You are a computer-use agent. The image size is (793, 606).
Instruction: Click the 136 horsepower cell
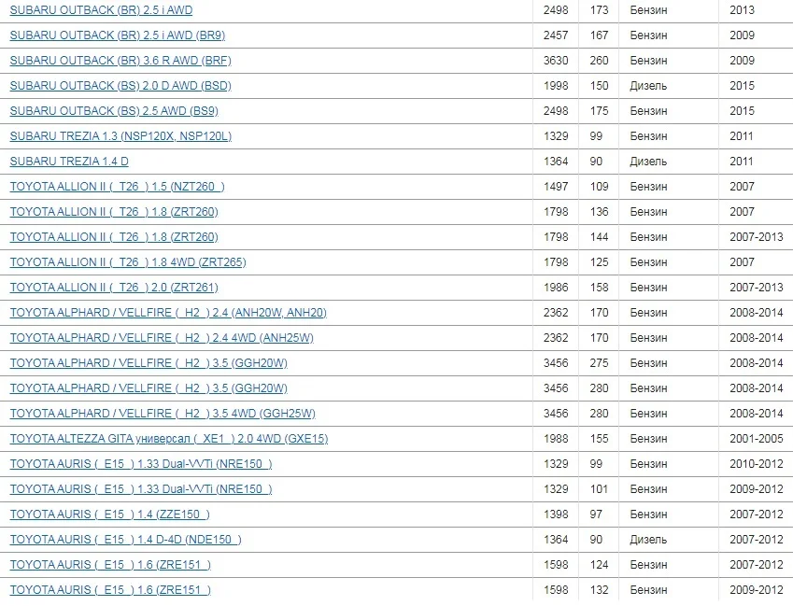(x=599, y=212)
